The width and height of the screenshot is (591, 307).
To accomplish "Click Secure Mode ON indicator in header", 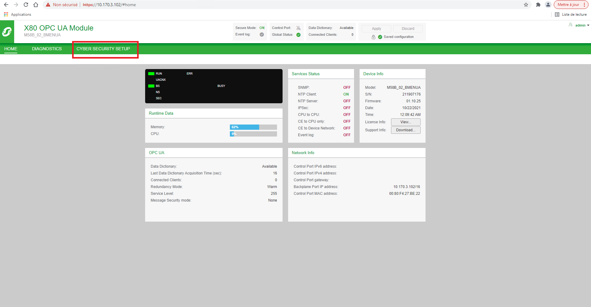I will click(262, 28).
